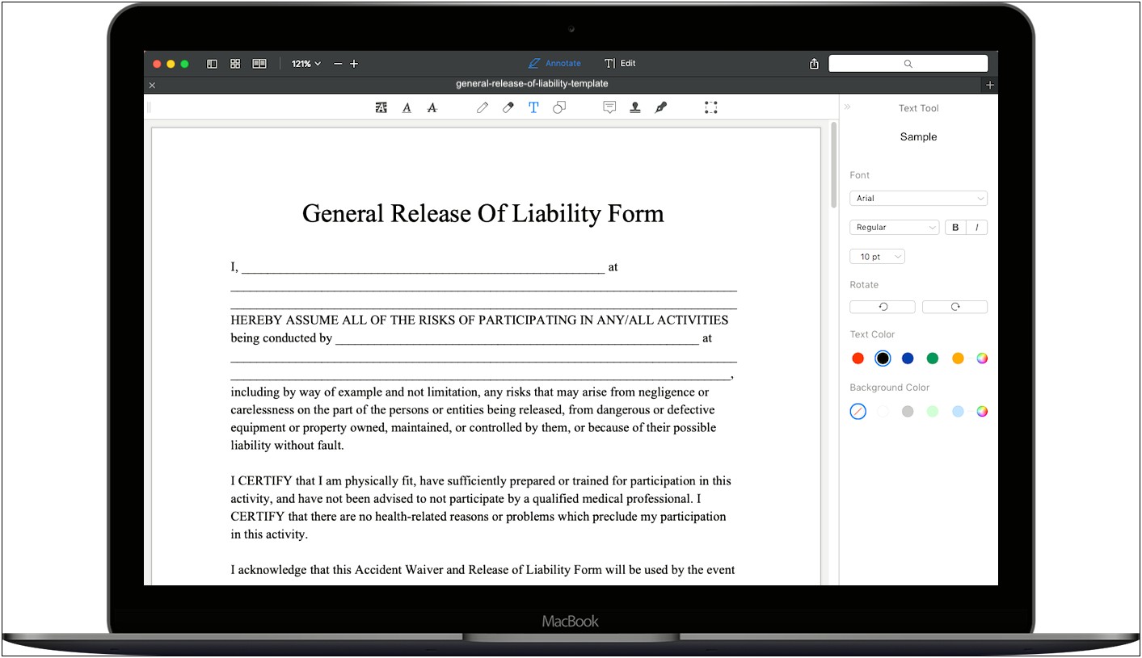Choose white background color
The height and width of the screenshot is (658, 1142).
(883, 412)
